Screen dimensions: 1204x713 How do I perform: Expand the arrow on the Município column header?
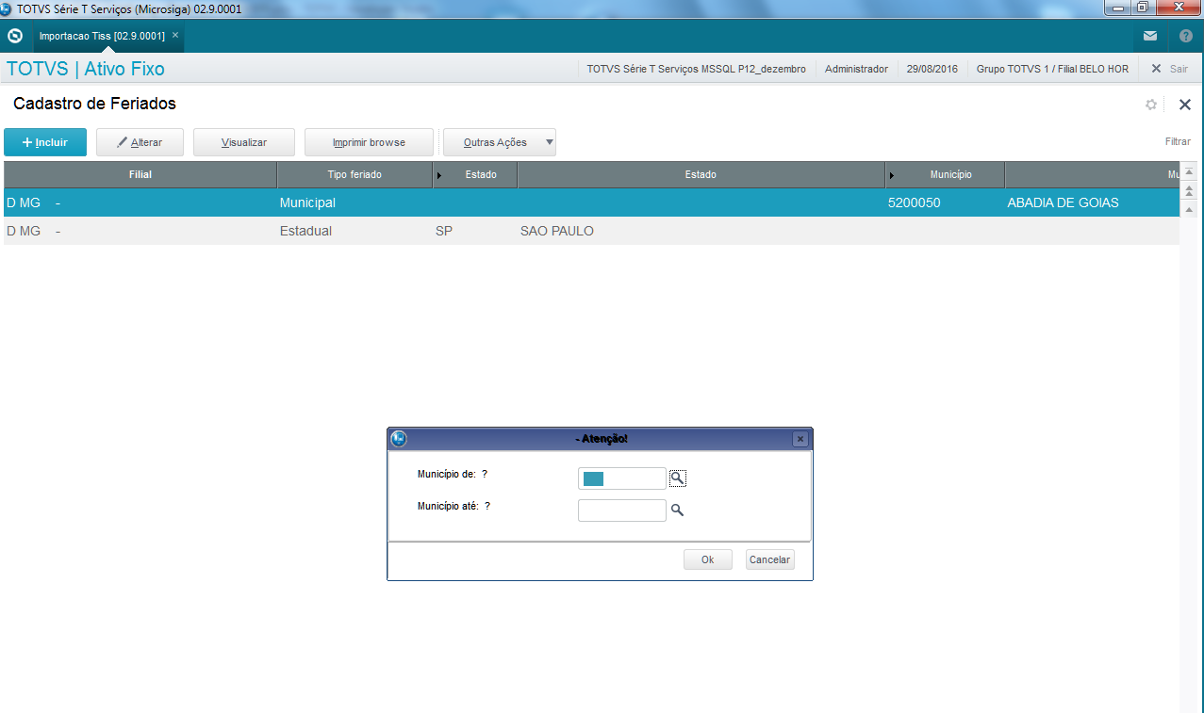[x=892, y=175]
